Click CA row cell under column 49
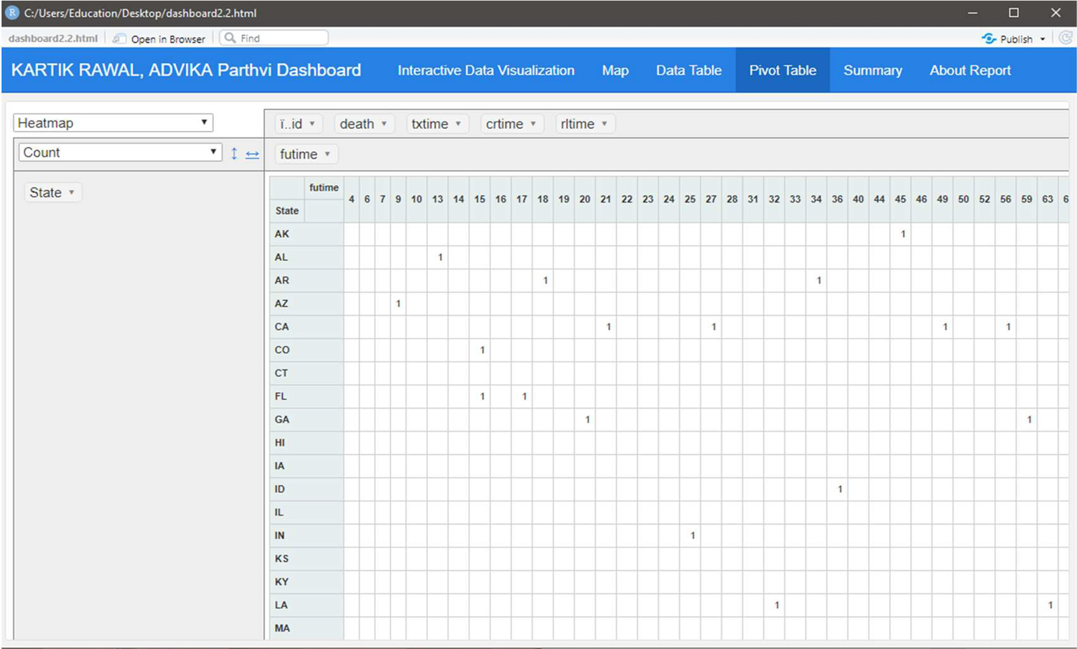This screenshot has height=649, width=1077. point(943,327)
